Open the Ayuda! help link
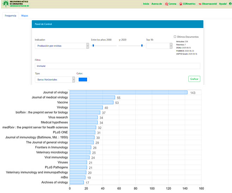 click(223, 4)
